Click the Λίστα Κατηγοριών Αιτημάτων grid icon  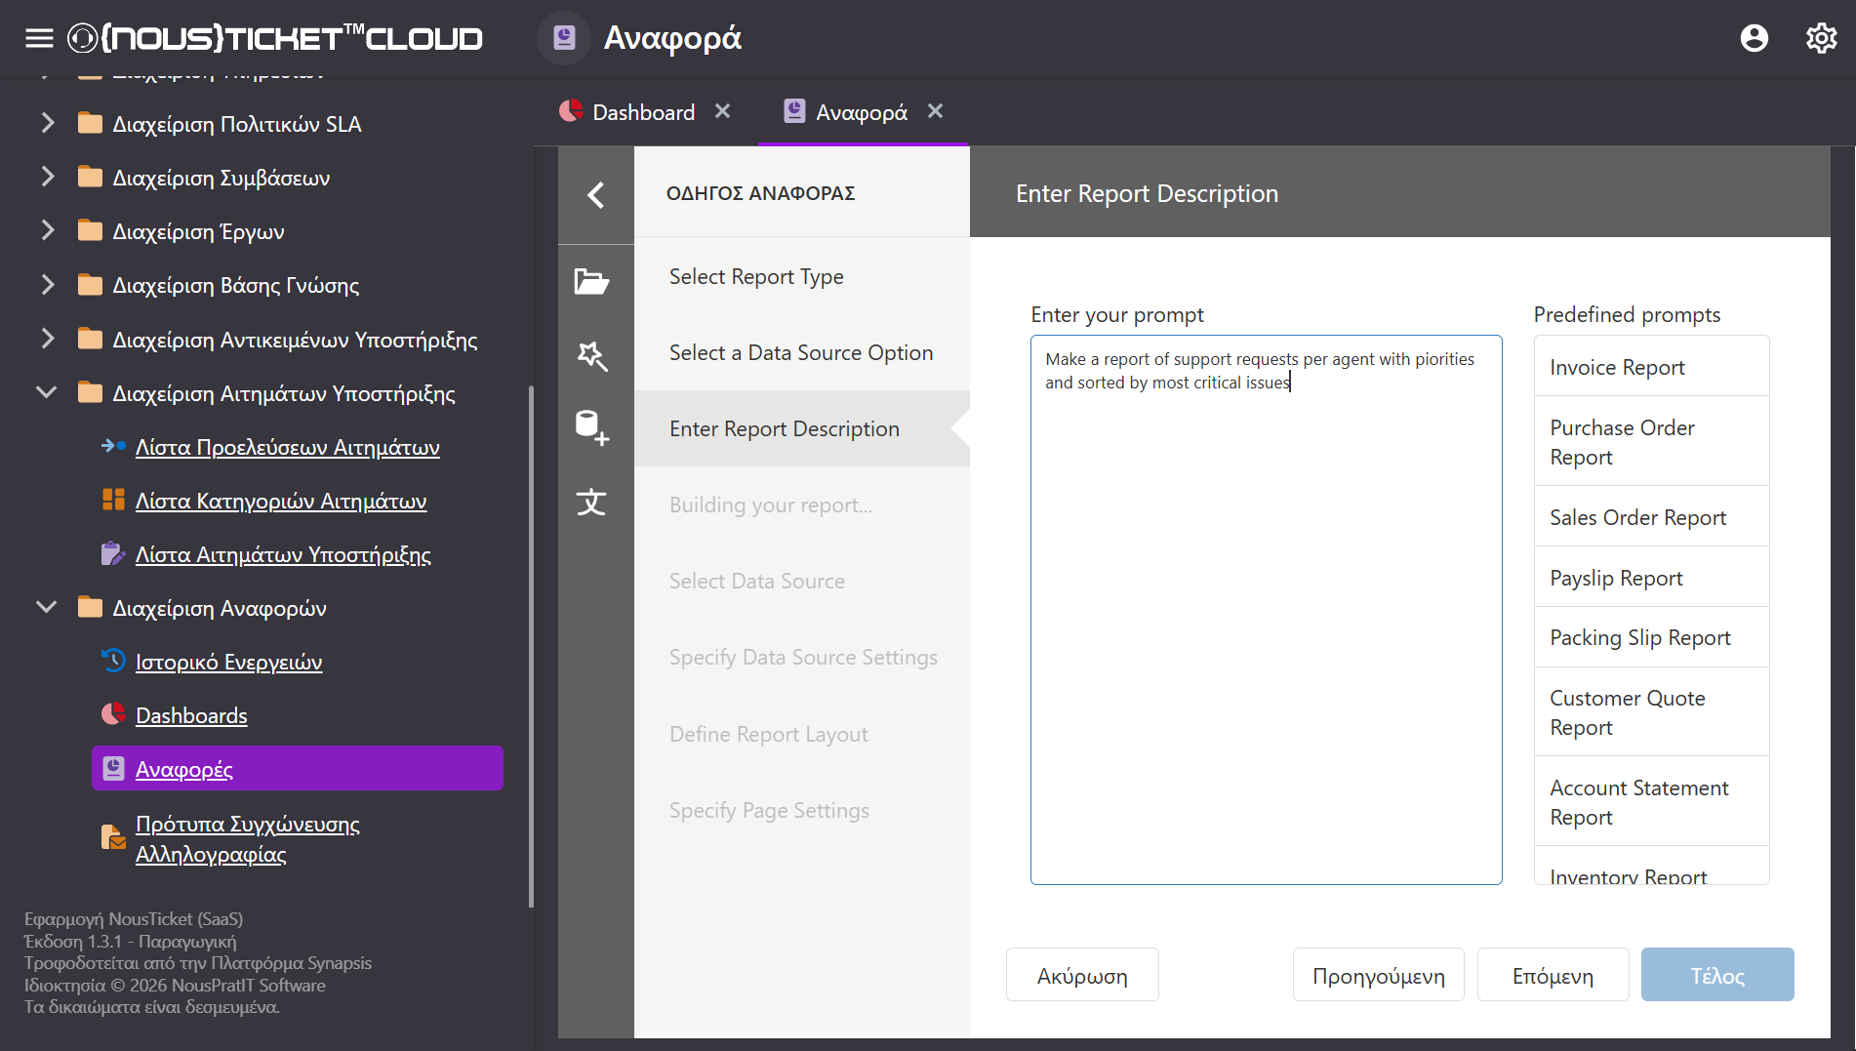pos(113,500)
